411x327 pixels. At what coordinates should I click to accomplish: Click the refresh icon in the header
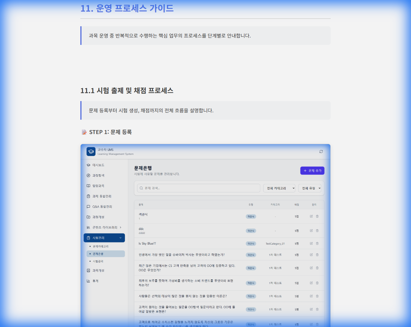tap(321, 151)
